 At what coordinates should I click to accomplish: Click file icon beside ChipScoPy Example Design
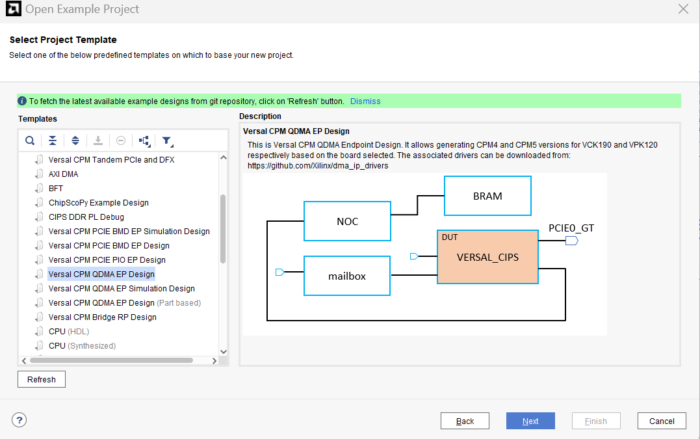39,202
